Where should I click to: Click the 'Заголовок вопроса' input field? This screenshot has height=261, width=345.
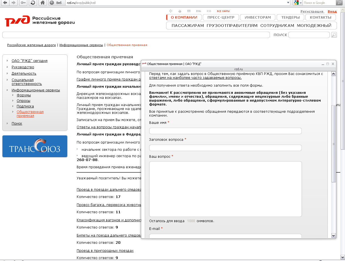tap(225, 148)
